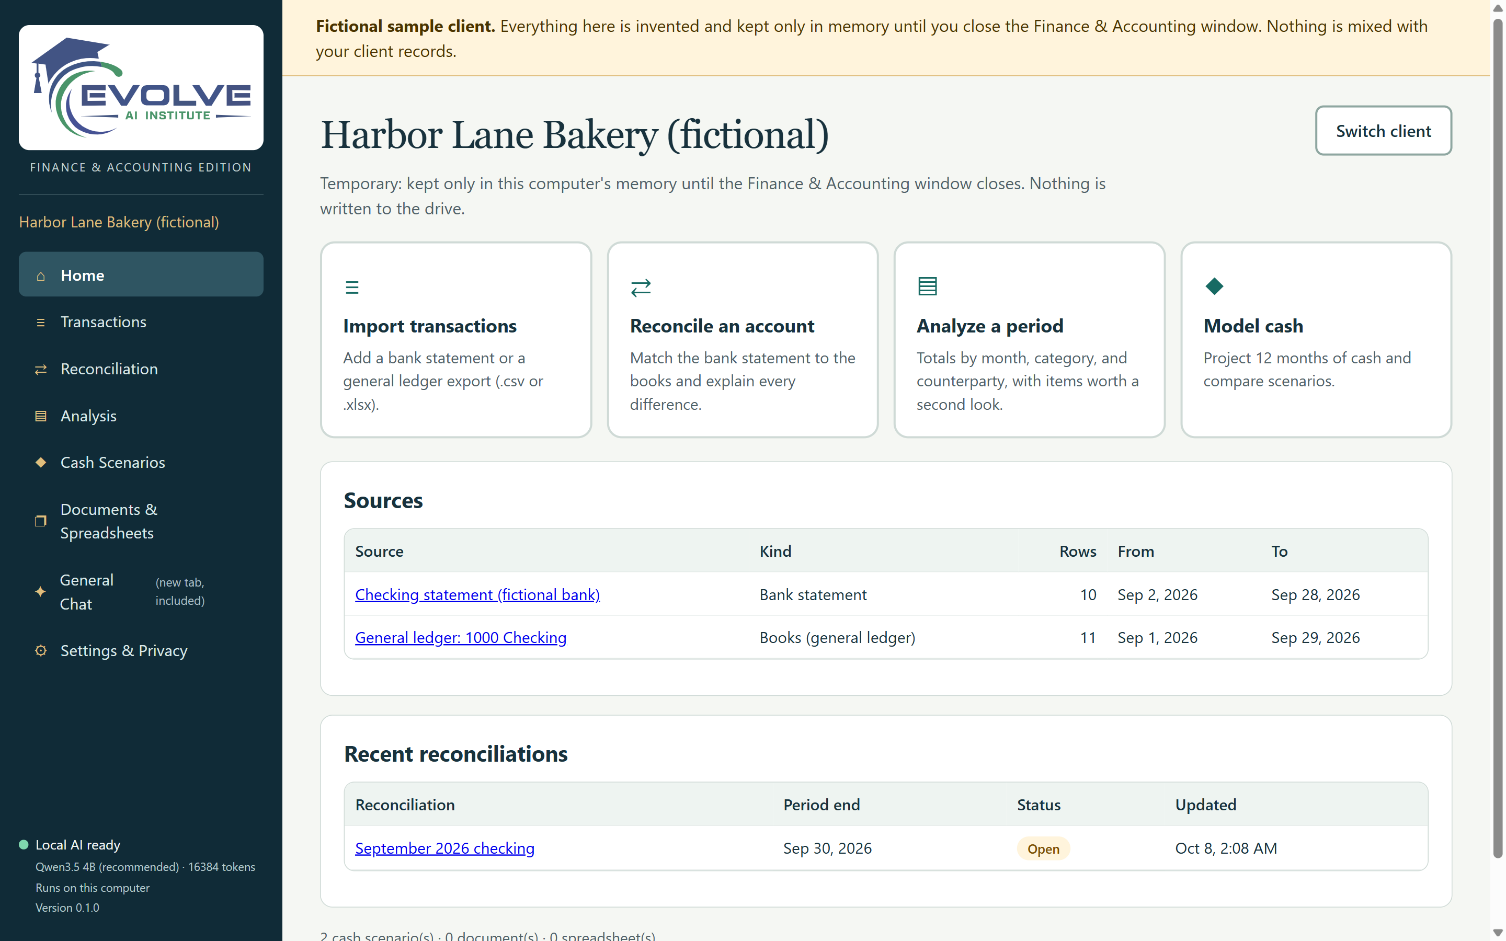Click the scrollbar up arrow
The image size is (1506, 941).
point(1498,7)
